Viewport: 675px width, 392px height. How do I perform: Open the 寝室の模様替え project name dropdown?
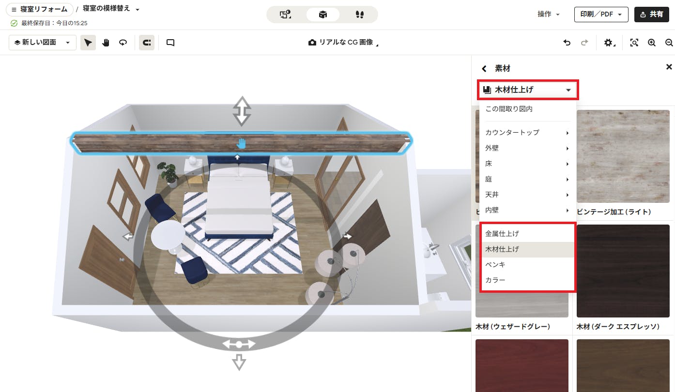tap(111, 9)
